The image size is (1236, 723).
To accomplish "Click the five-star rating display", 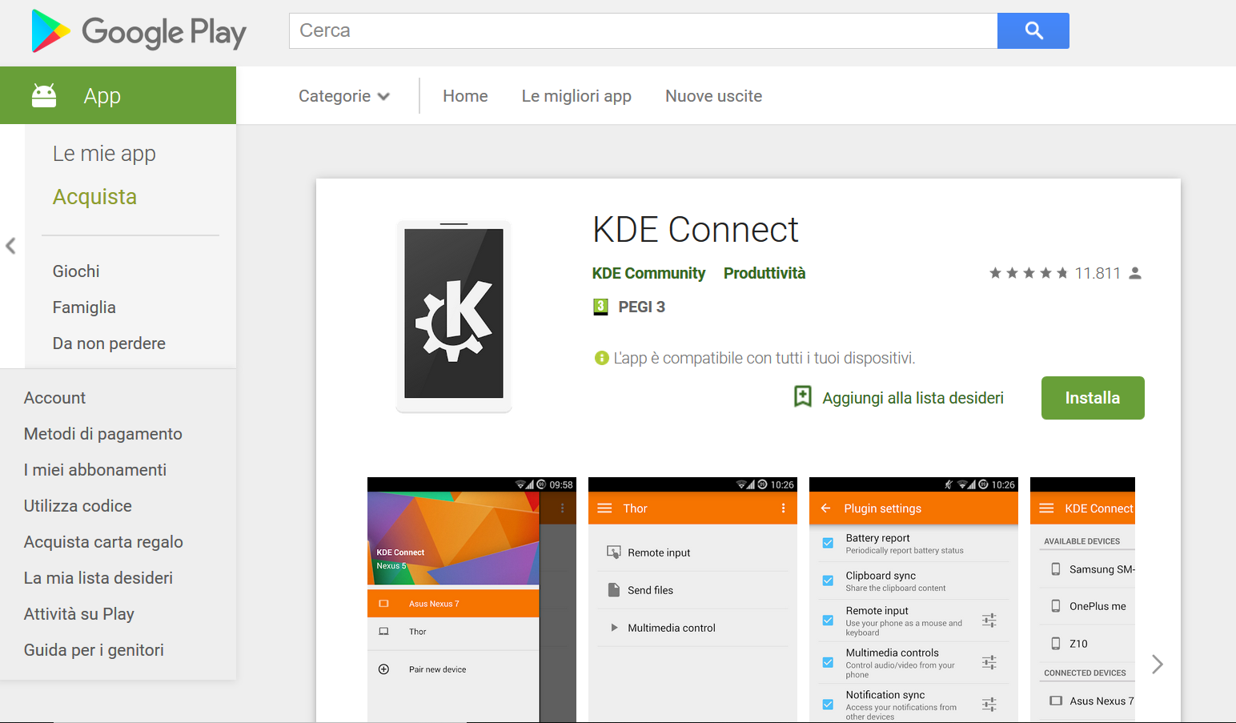I will [x=1028, y=273].
